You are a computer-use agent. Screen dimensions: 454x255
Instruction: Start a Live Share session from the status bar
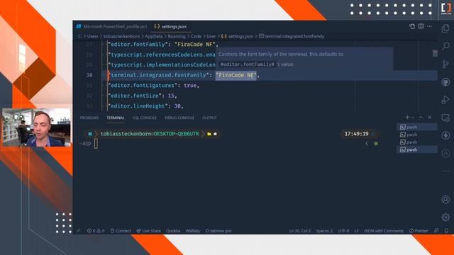click(148, 231)
